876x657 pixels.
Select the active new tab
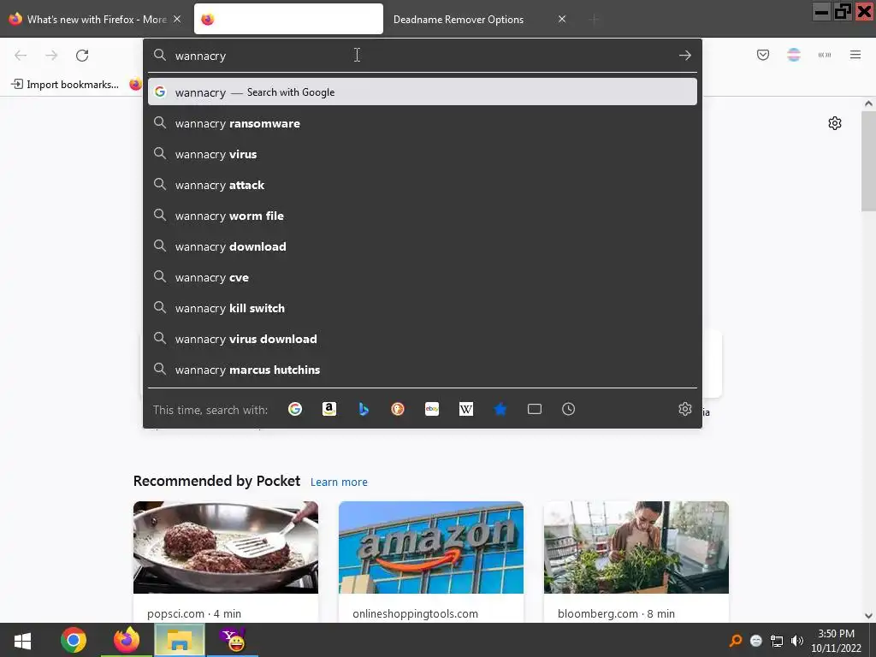[288, 19]
